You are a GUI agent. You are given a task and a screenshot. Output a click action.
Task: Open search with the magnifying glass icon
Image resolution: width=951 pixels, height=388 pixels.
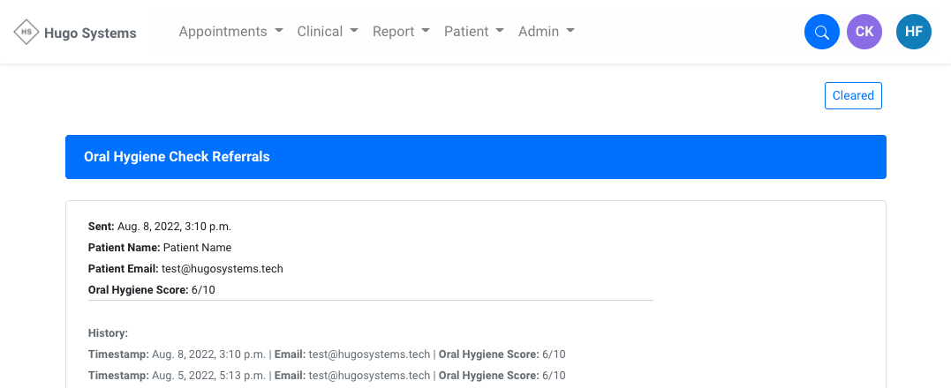click(x=821, y=33)
